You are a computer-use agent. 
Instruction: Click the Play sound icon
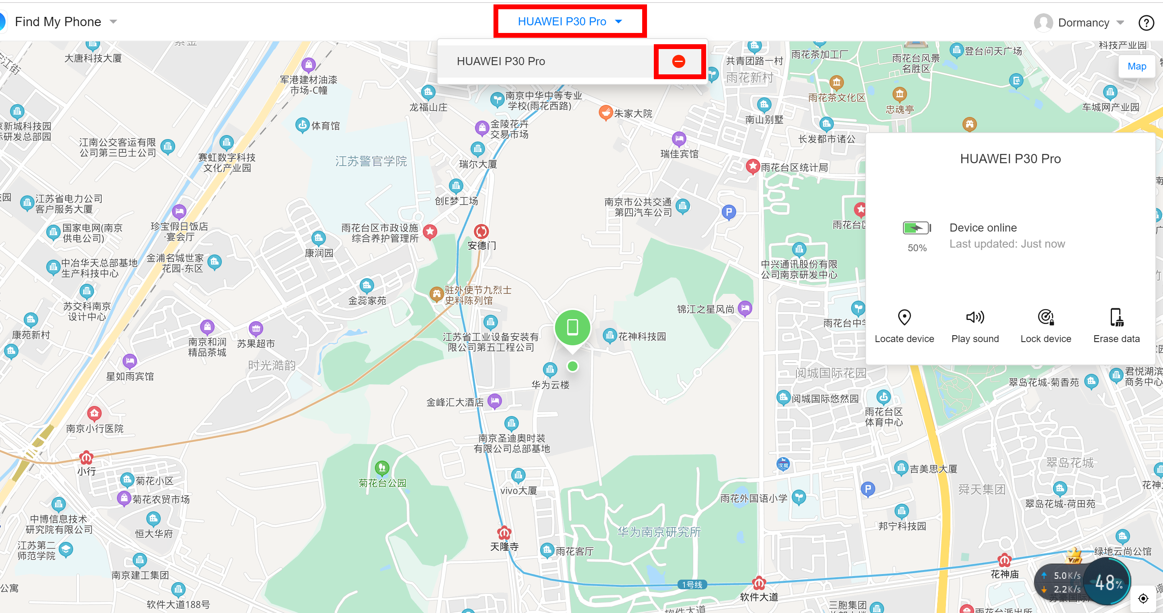tap(974, 318)
